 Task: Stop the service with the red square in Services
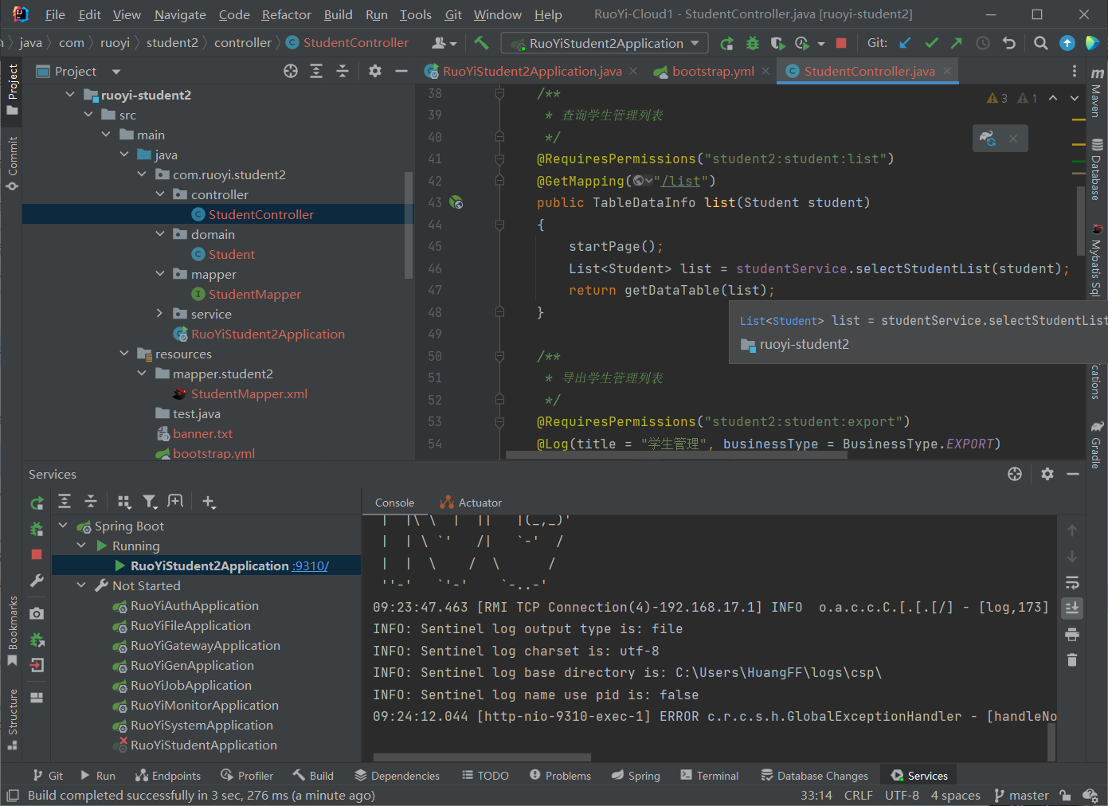(x=37, y=554)
